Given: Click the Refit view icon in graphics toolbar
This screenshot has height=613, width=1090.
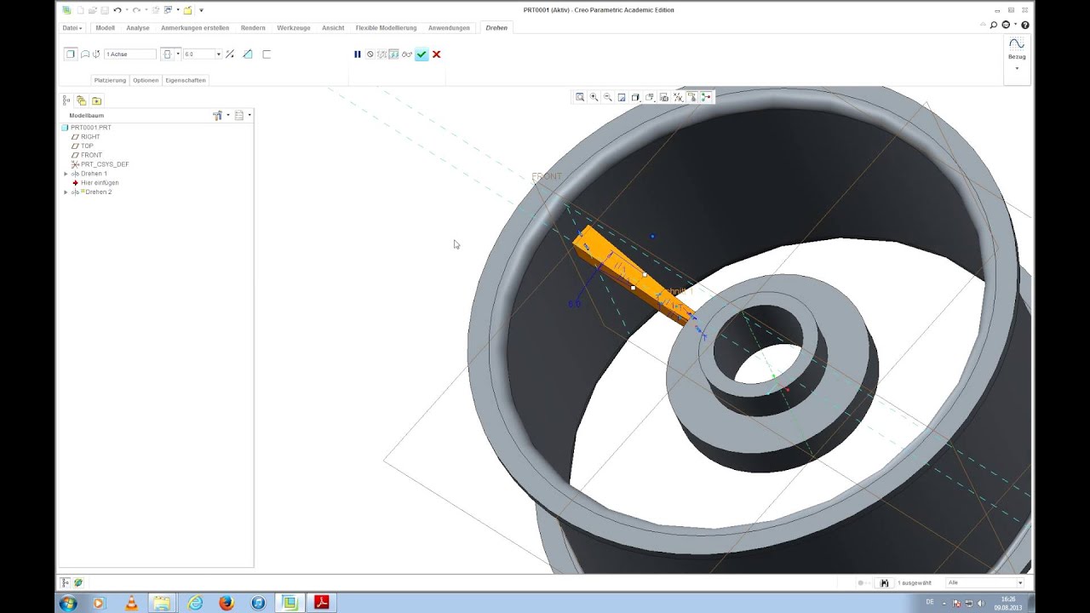Looking at the screenshot, I should pos(580,97).
